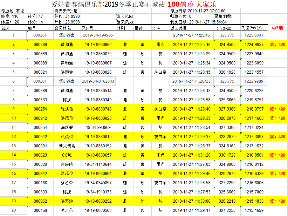The height and width of the screenshot is (216, 288).
Task: Click the '眼砂' column header
Action: [139, 28]
